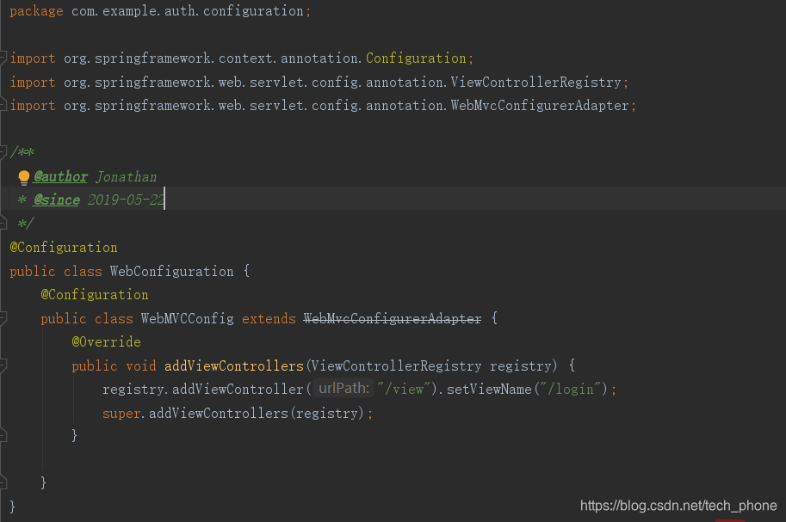Click the "/login" string literal
This screenshot has width=786, height=522.
(571, 389)
